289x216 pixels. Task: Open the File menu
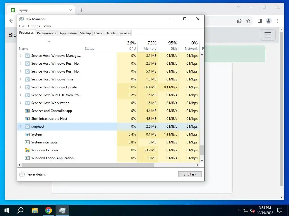point(21,26)
